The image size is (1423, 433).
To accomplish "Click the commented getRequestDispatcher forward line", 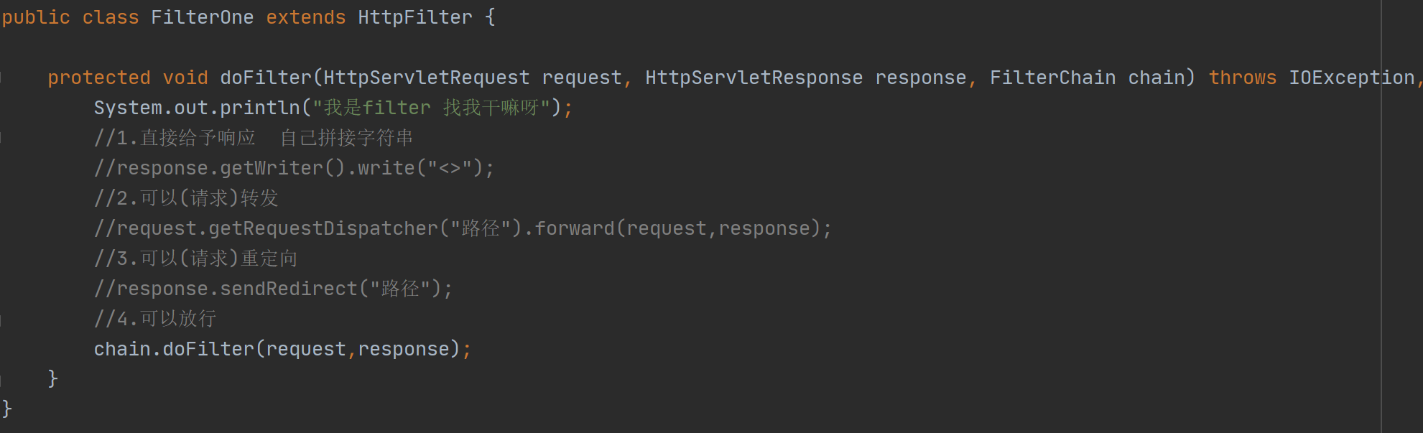I will pyautogui.click(x=463, y=228).
